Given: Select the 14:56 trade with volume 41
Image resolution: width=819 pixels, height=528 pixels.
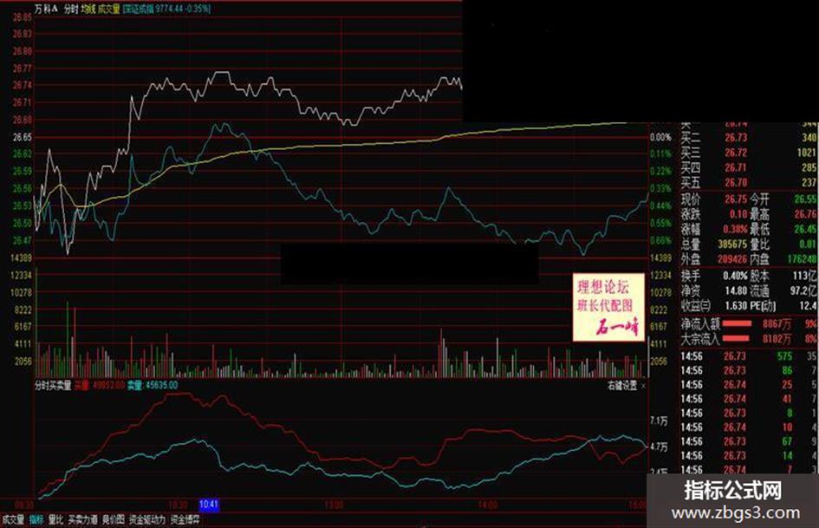Looking at the screenshot, I should (x=749, y=399).
